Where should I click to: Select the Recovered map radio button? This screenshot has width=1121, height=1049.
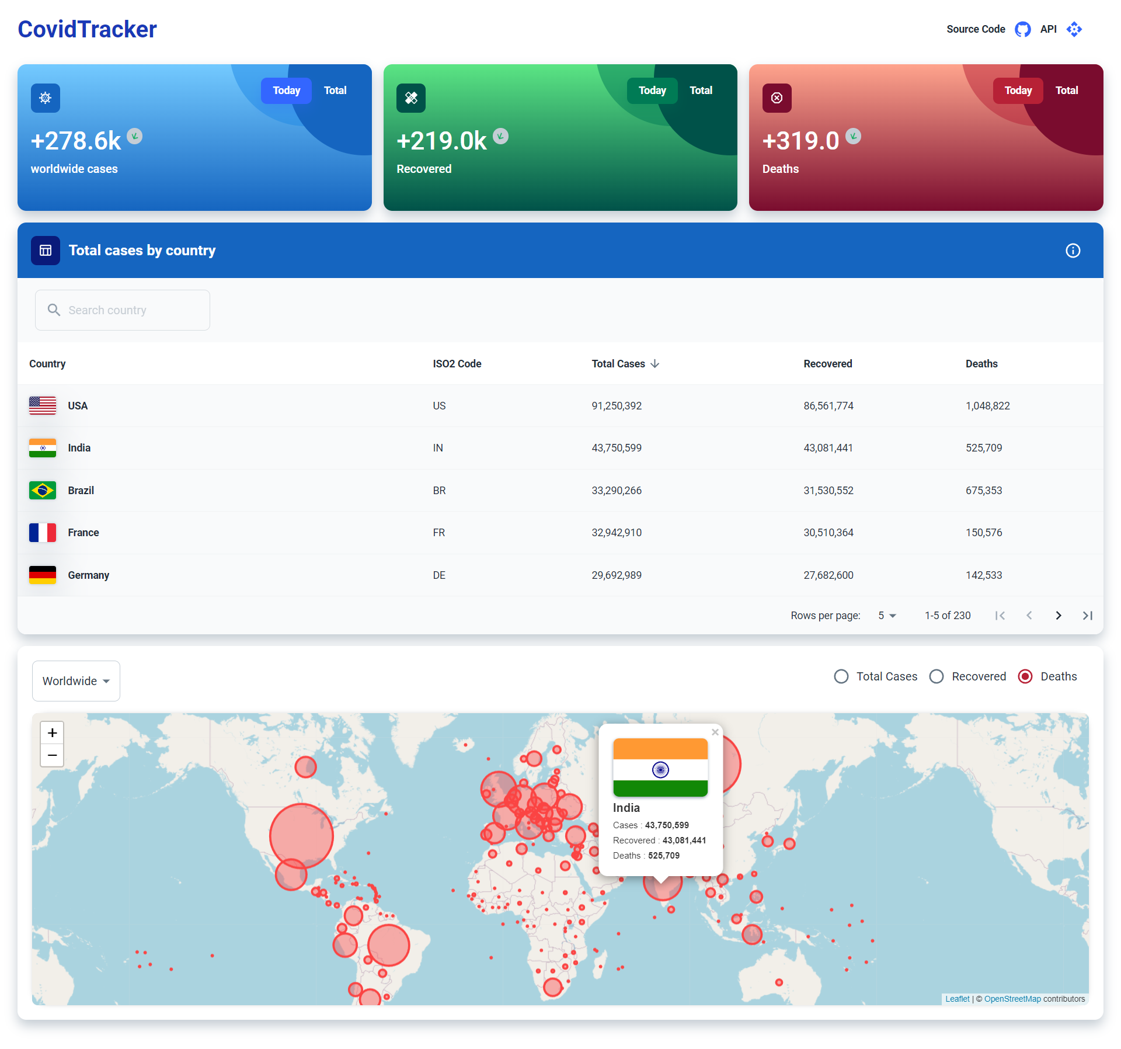(x=937, y=676)
